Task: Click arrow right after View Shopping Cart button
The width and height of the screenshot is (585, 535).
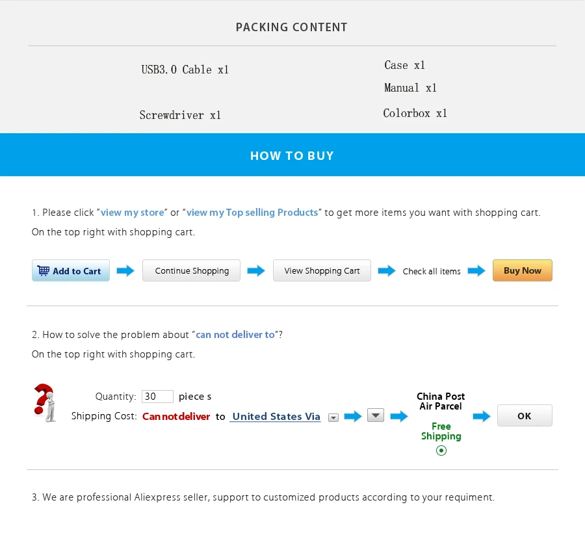Action: pos(387,270)
